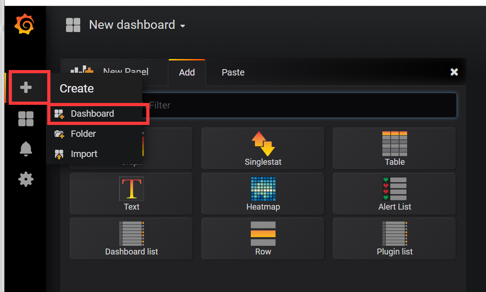Open the New dashboard title dropdown
The width and height of the screenshot is (486, 292).
pyautogui.click(x=137, y=25)
